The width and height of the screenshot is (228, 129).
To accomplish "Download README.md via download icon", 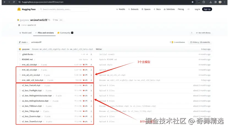I will pyautogui.click(x=91, y=60).
